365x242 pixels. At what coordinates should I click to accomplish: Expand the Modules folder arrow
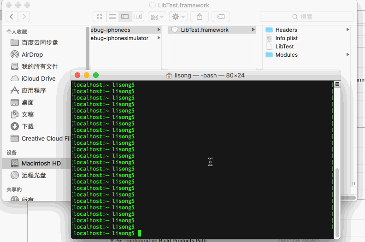pyautogui.click(x=348, y=54)
